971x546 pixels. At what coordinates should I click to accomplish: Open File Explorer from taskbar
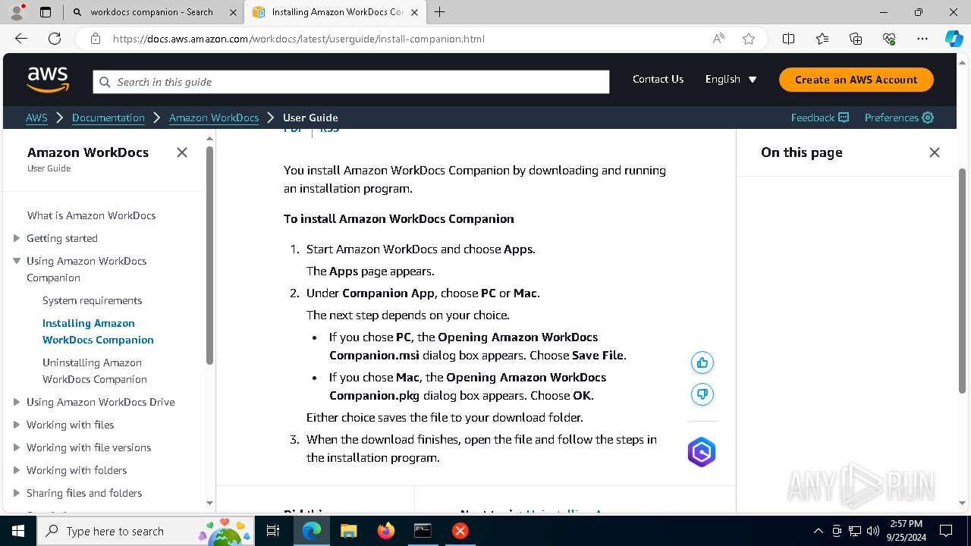(x=348, y=531)
